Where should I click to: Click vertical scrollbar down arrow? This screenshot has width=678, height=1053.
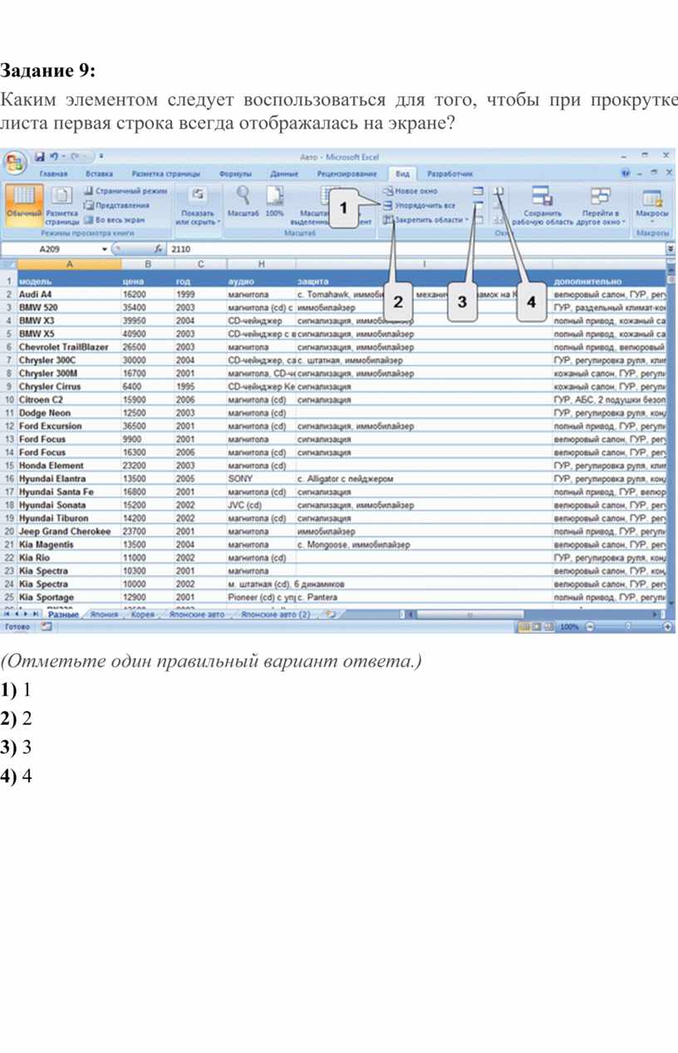click(x=672, y=602)
